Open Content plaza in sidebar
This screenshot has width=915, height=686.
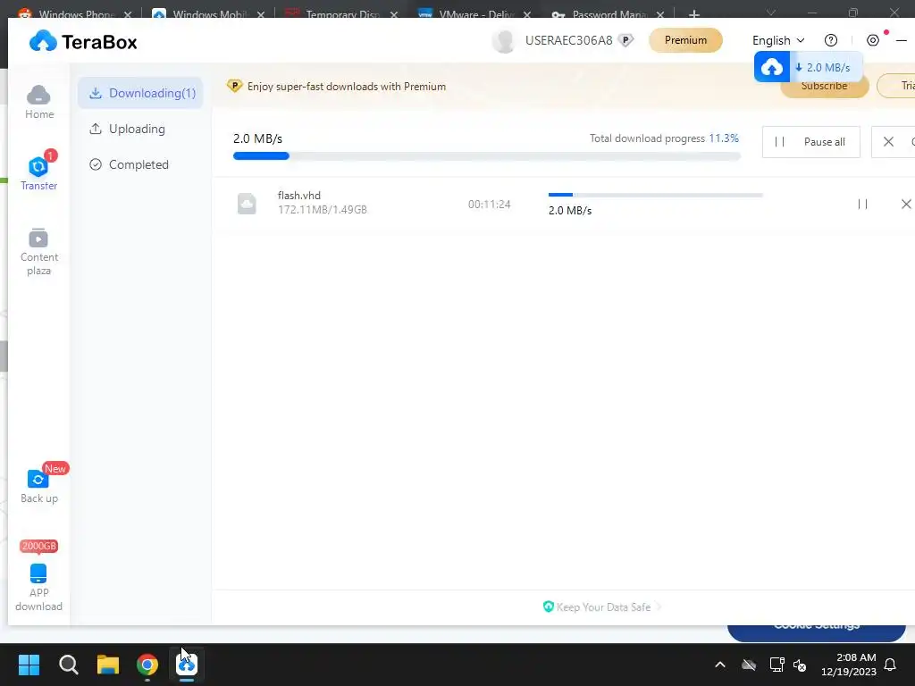[x=39, y=252]
